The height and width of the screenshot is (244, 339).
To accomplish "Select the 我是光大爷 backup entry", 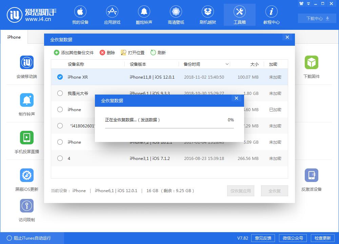I will pos(60,93).
